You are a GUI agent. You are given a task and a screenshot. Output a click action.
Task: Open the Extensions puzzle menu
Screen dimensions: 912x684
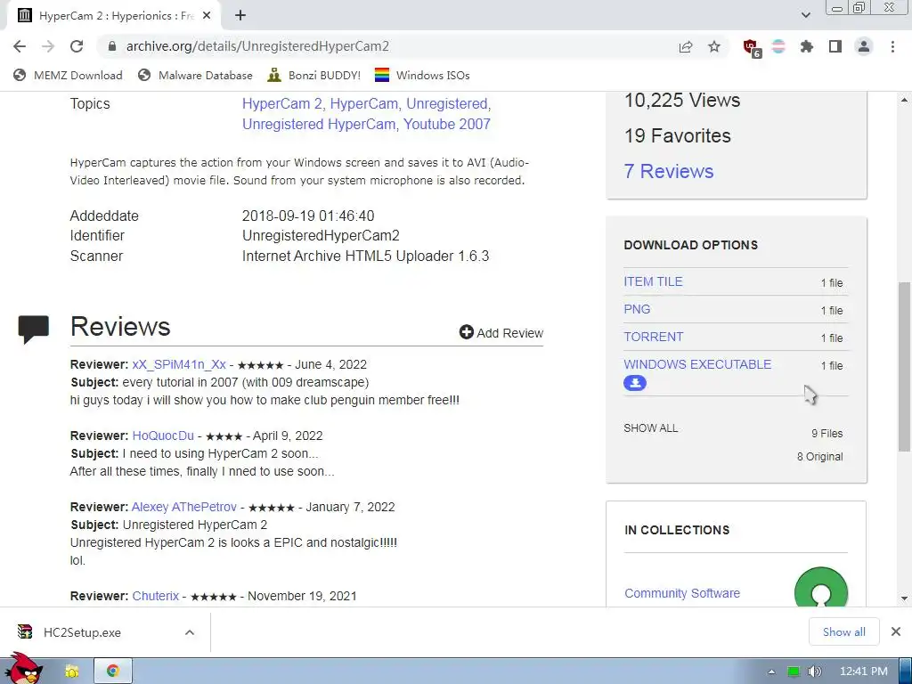807,46
